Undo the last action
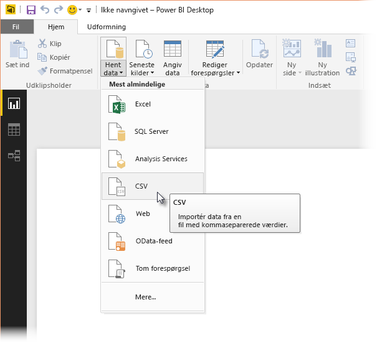This screenshot has width=377, height=343. click(x=45, y=10)
